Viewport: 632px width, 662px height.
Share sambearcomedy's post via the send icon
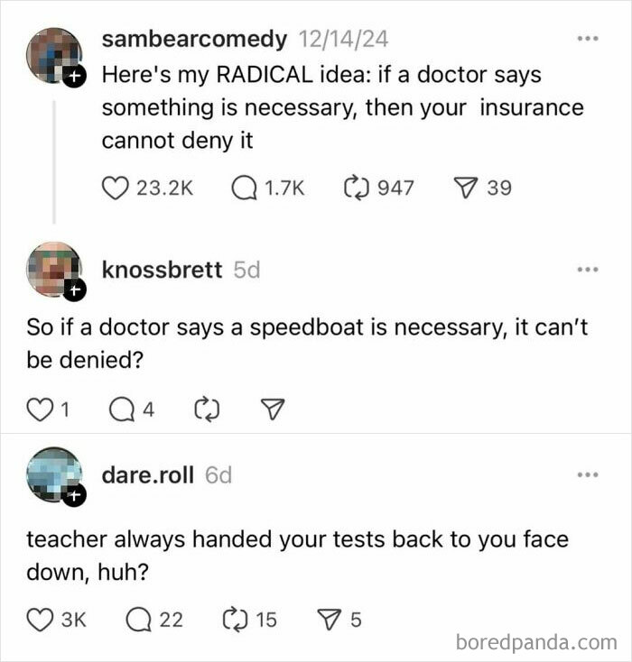point(468,188)
